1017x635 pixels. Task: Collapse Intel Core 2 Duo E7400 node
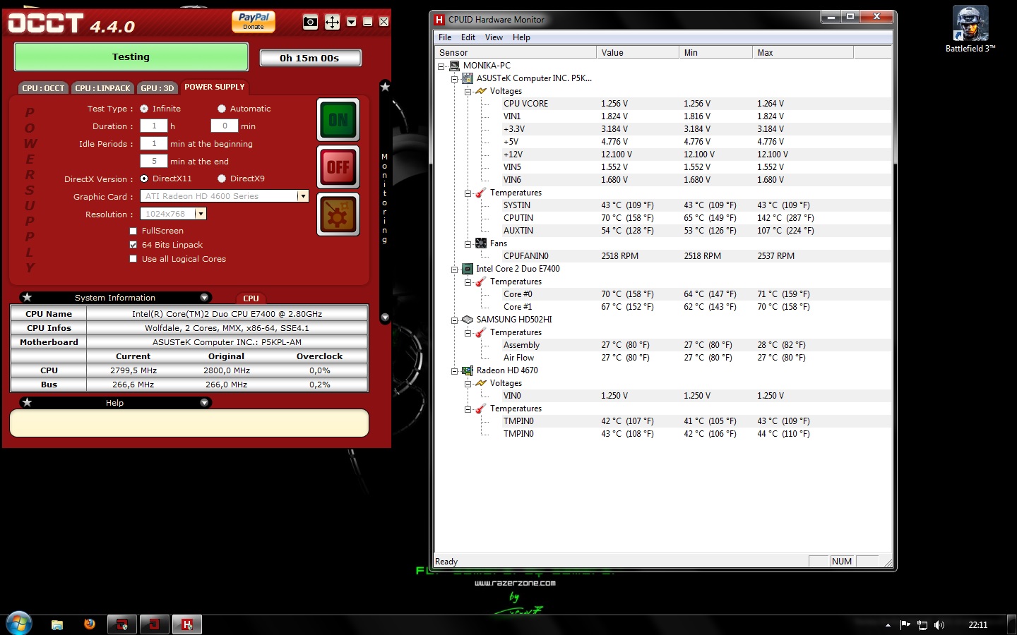(x=454, y=269)
